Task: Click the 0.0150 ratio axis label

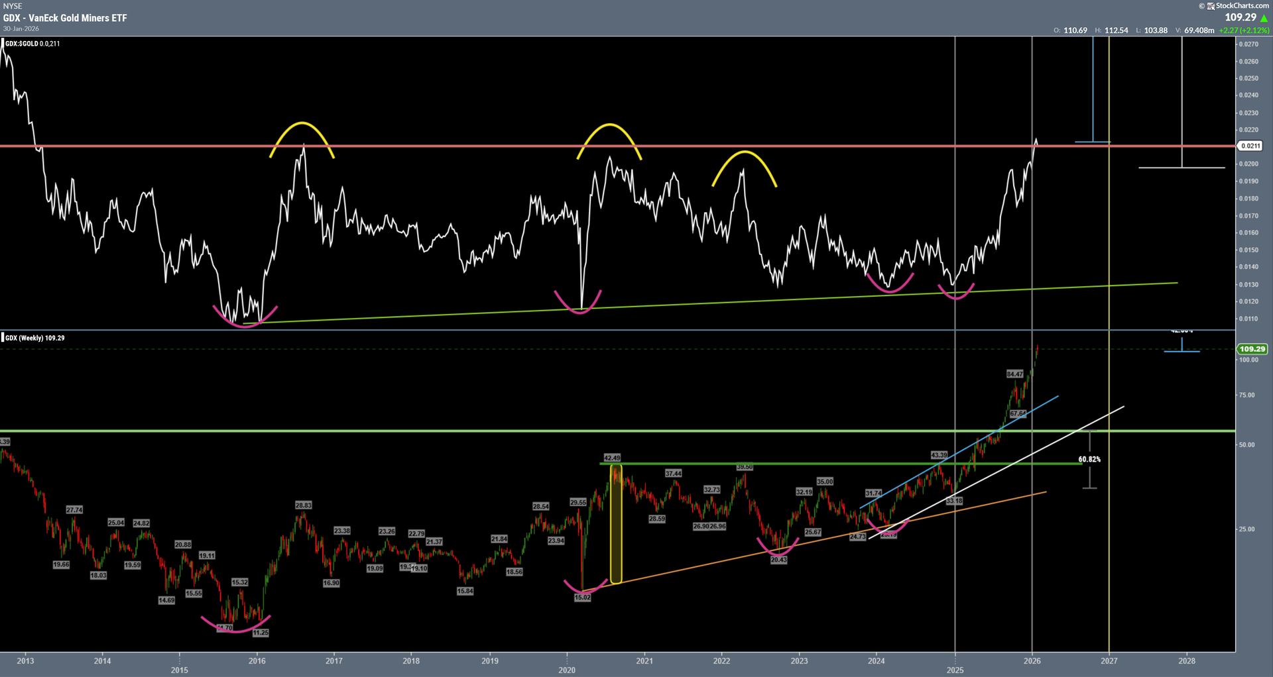Action: click(1249, 250)
